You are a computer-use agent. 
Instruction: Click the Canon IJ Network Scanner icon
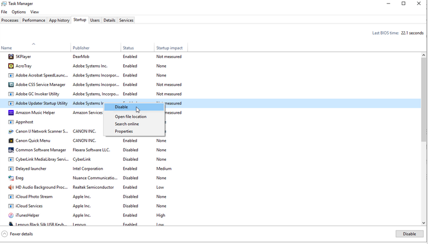(x=11, y=131)
